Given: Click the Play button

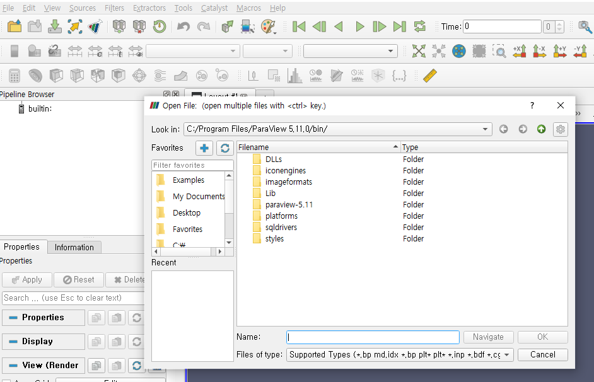Looking at the screenshot, I should pyautogui.click(x=359, y=26).
